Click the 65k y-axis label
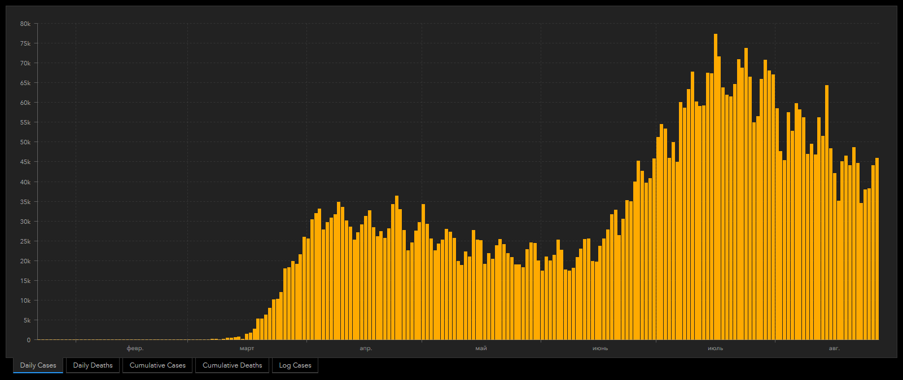The width and height of the screenshot is (903, 380). point(25,83)
